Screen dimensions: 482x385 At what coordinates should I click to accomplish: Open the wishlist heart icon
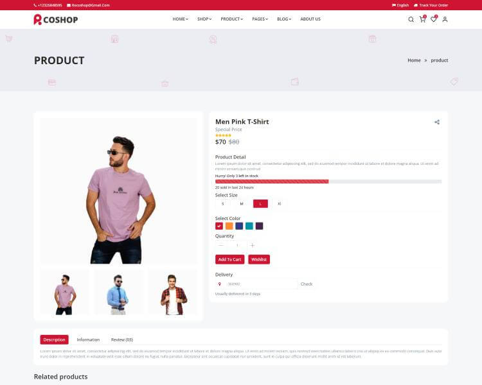433,19
